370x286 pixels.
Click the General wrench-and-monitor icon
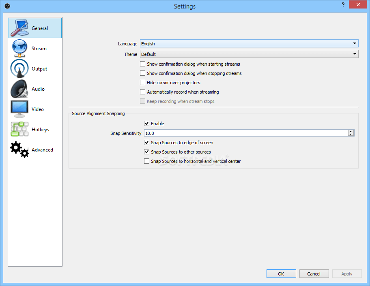pos(19,28)
